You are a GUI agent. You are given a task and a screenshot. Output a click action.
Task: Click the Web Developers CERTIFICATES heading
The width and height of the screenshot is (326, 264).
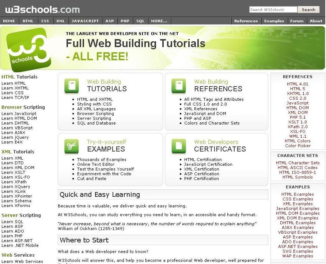(x=220, y=146)
